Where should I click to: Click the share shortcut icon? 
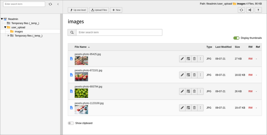point(250,10)
